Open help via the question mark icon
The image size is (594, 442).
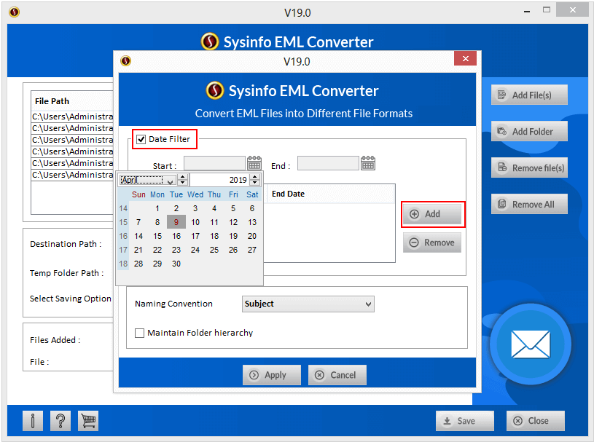pyautogui.click(x=60, y=421)
